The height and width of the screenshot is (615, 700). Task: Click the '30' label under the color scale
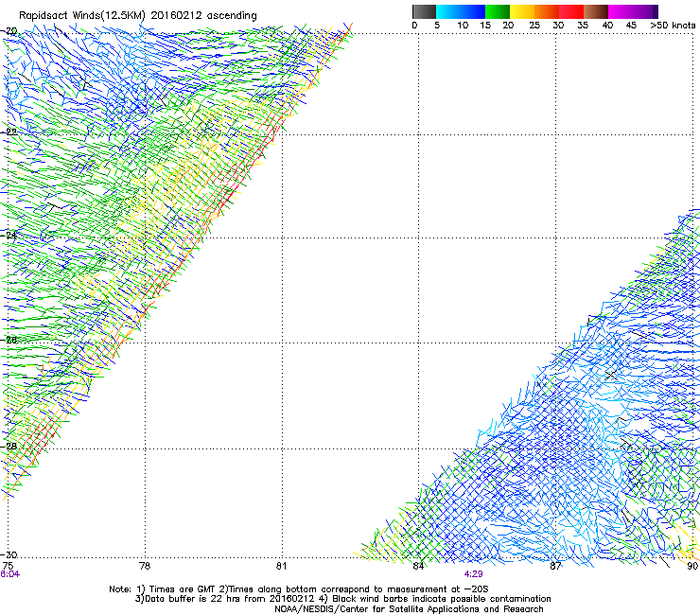[558, 26]
